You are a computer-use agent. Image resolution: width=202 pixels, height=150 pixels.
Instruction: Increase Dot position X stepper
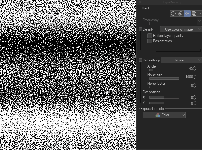195,96
